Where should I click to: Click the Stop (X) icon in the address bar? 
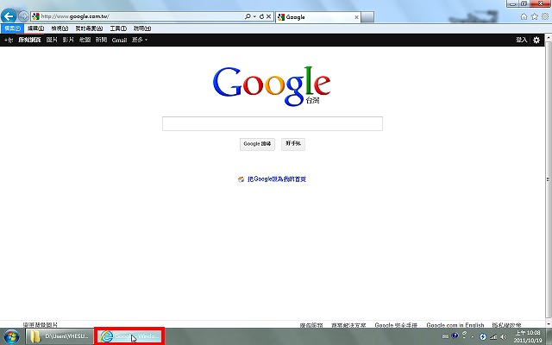tap(268, 16)
